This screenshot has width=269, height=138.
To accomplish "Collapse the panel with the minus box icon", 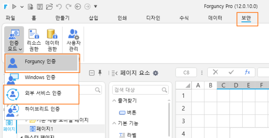I will pos(92,73).
